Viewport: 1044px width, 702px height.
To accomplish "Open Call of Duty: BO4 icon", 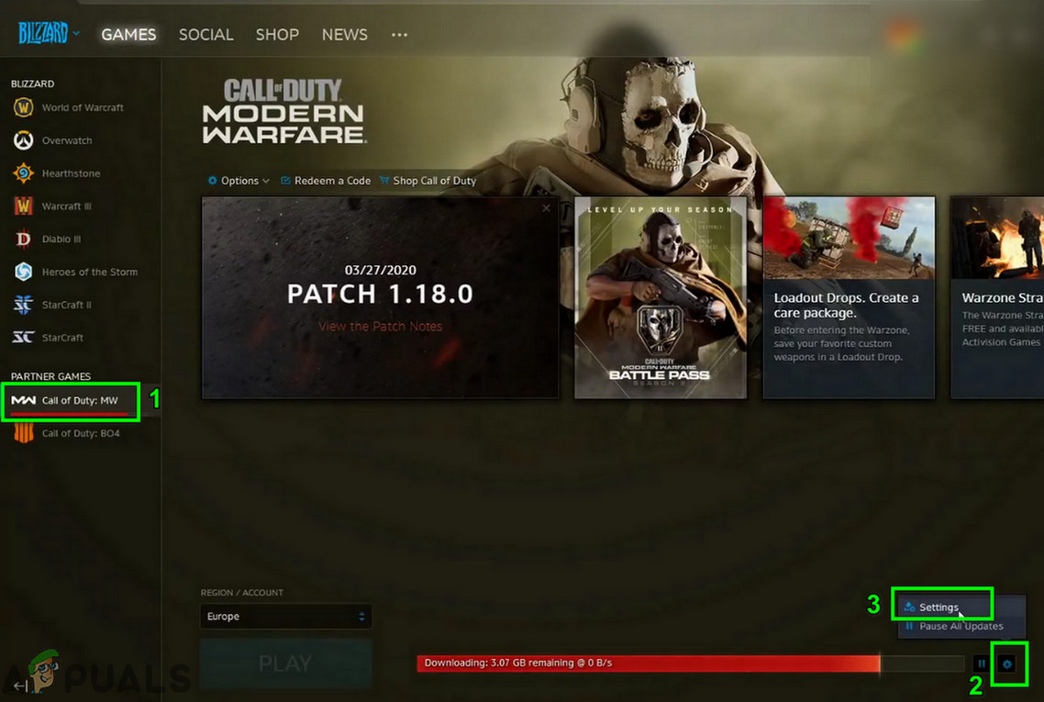I will (23, 433).
